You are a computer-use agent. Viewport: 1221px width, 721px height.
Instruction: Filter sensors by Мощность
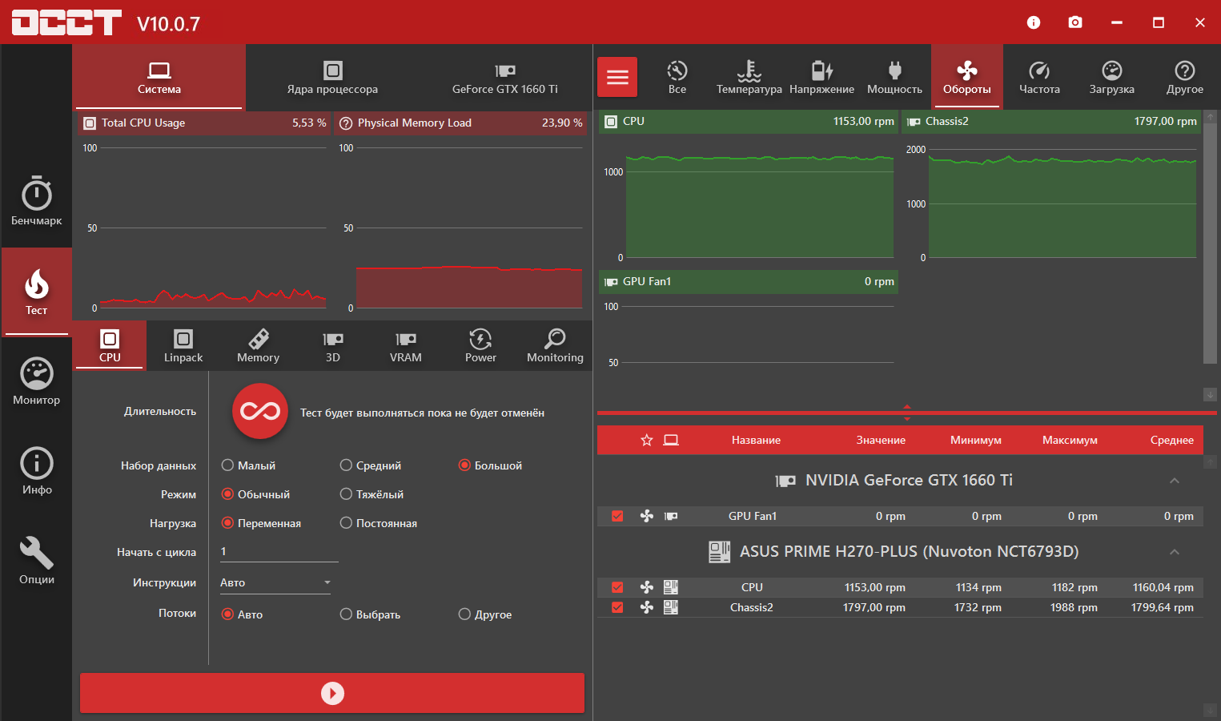point(894,77)
